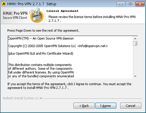Image resolution: width=146 pixels, height=113 pixels.
Task: Click the scrollbar up arrow in the license box
Action: point(135,39)
